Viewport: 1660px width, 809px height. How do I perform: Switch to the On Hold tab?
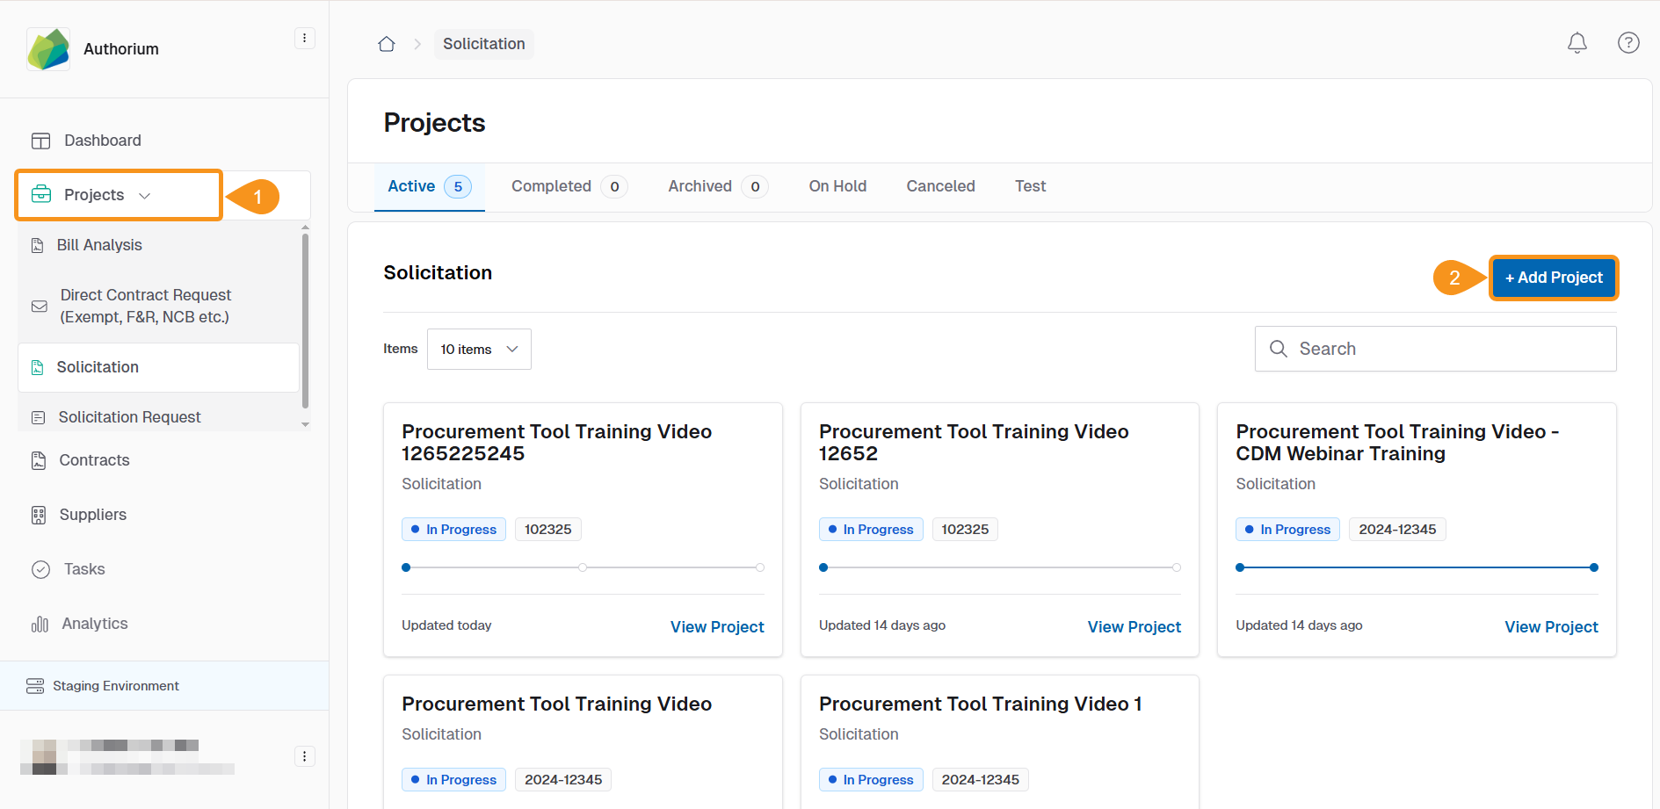click(x=837, y=186)
